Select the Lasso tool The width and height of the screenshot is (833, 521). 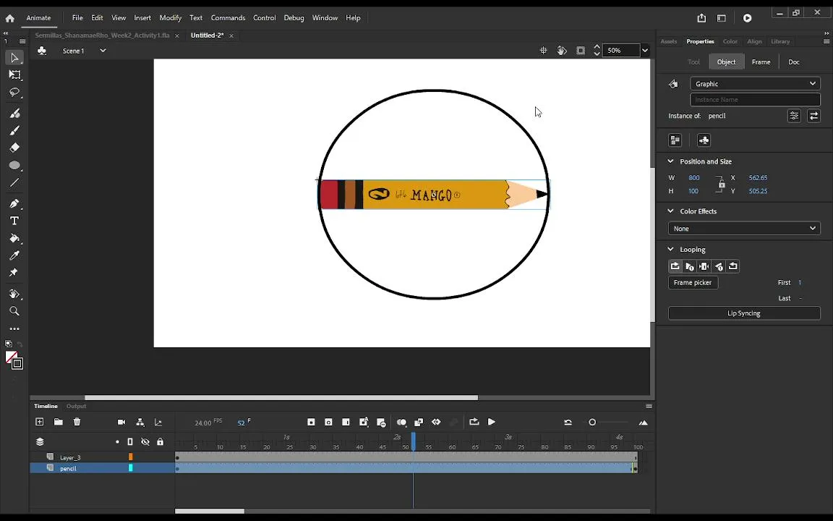14,93
